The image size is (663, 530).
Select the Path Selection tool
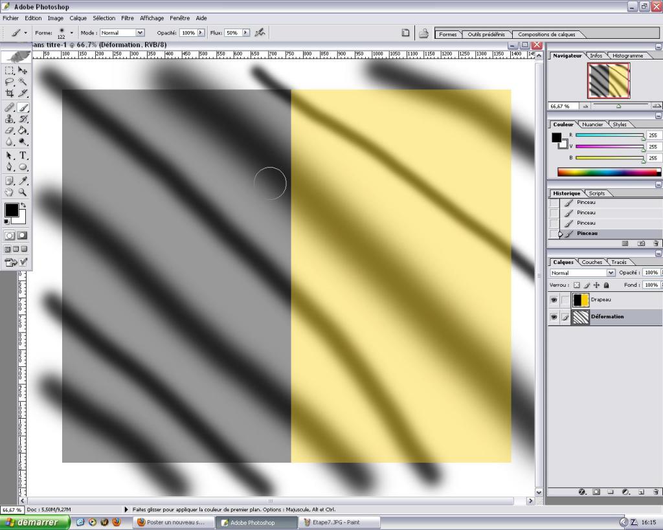(9, 156)
